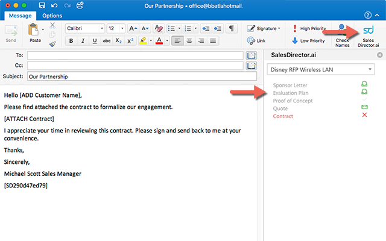Show paragraph marks with pilcrow icon
The width and height of the screenshot is (386, 241).
pos(232,28)
